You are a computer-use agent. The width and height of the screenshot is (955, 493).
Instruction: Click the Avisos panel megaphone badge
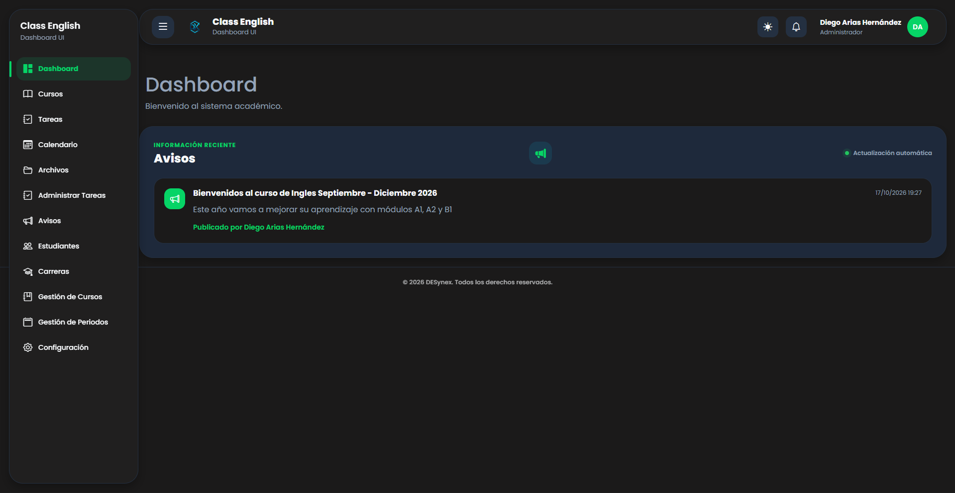tap(540, 153)
